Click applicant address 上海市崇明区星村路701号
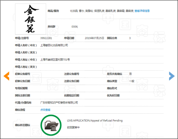Image resolution: width=178 pixels, height=139 pixels. point(55,60)
